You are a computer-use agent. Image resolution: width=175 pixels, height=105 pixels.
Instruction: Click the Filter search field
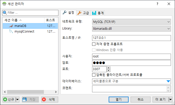pos(30,13)
